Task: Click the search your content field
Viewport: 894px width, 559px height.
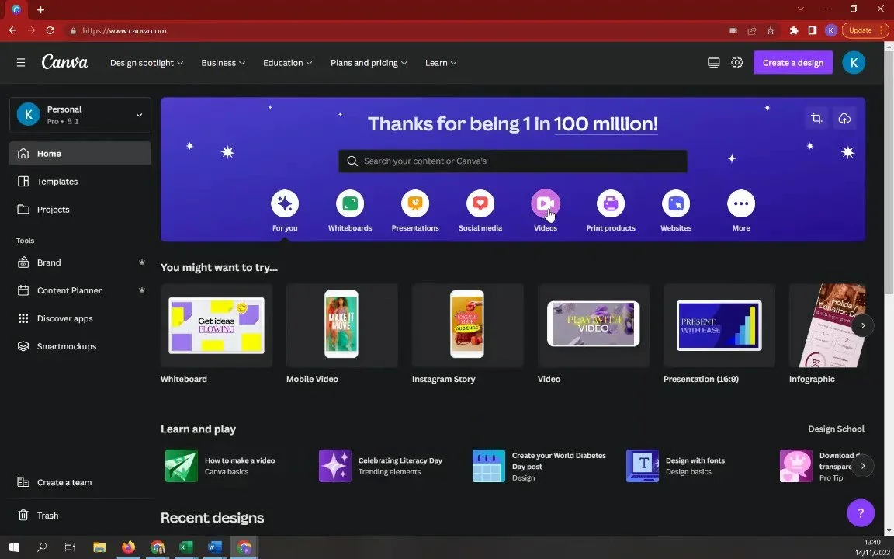Action: [512, 161]
